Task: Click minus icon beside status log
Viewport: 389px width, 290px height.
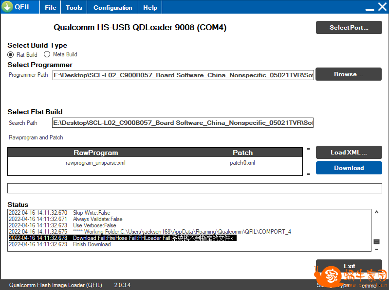Action: [376, 249]
